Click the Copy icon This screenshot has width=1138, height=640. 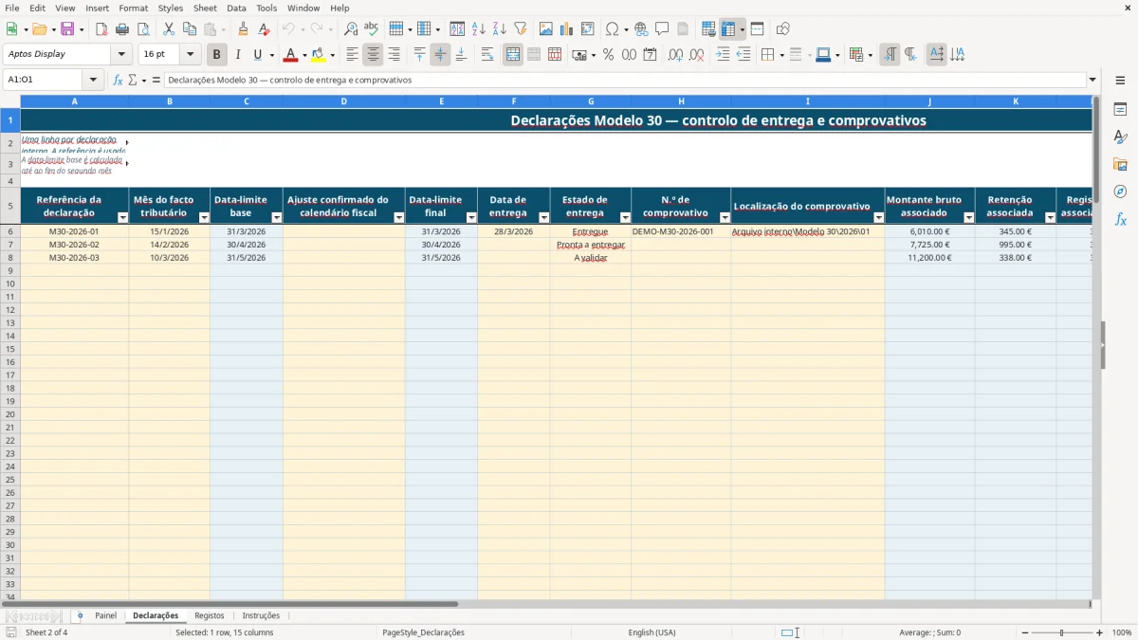190,29
